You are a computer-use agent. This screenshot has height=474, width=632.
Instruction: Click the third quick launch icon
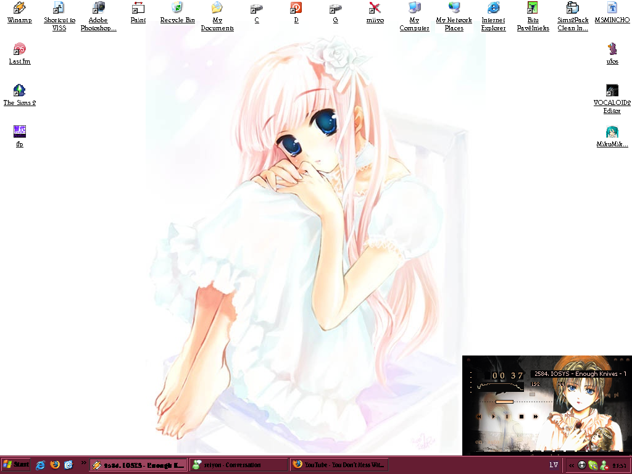pyautogui.click(x=69, y=465)
